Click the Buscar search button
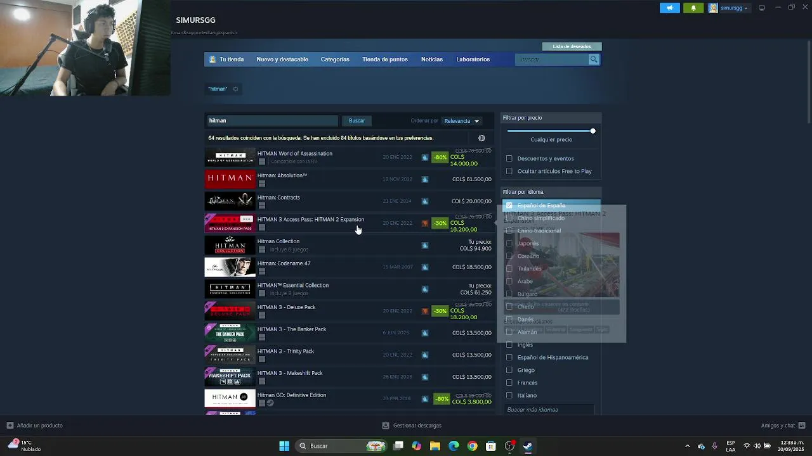This screenshot has height=456, width=812. pyautogui.click(x=357, y=121)
